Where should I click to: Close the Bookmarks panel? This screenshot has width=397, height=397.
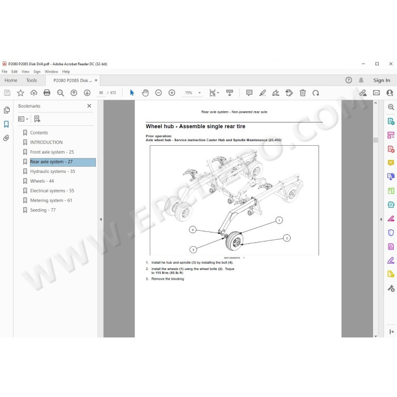click(x=89, y=106)
